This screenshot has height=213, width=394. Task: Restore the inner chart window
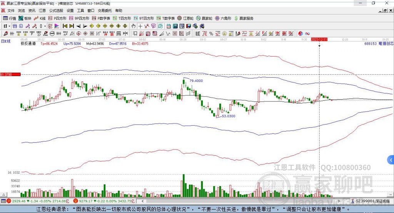pos(385,10)
